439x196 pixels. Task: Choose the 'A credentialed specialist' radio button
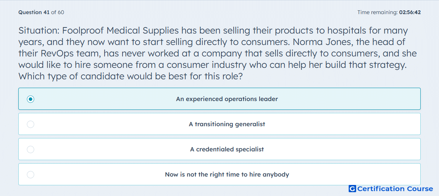(x=31, y=149)
